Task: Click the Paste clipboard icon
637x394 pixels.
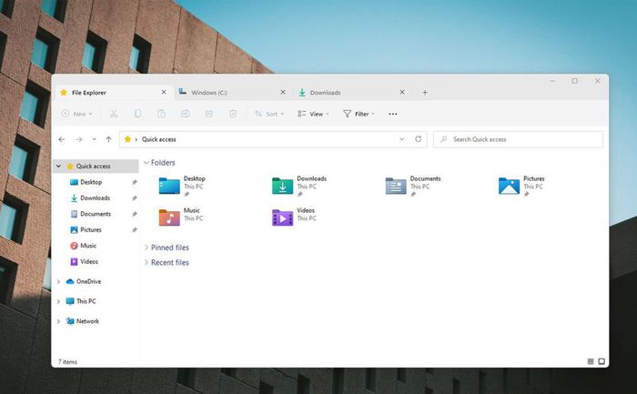Action: click(161, 114)
